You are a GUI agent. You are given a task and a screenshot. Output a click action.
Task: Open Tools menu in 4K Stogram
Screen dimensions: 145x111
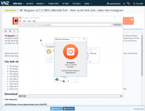point(29,21)
